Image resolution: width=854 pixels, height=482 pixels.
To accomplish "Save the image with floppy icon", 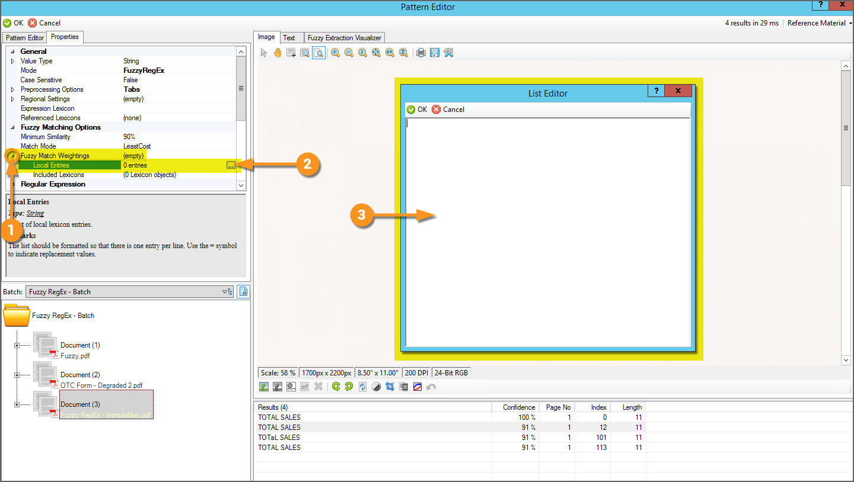I will click(x=435, y=53).
